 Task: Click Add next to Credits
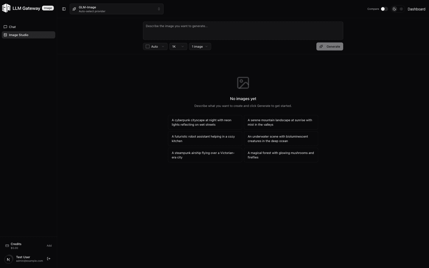(49, 246)
